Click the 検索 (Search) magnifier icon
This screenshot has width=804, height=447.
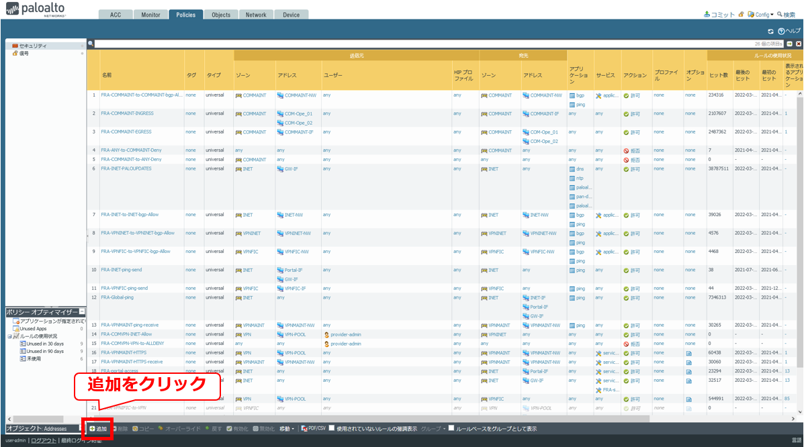[x=780, y=15]
